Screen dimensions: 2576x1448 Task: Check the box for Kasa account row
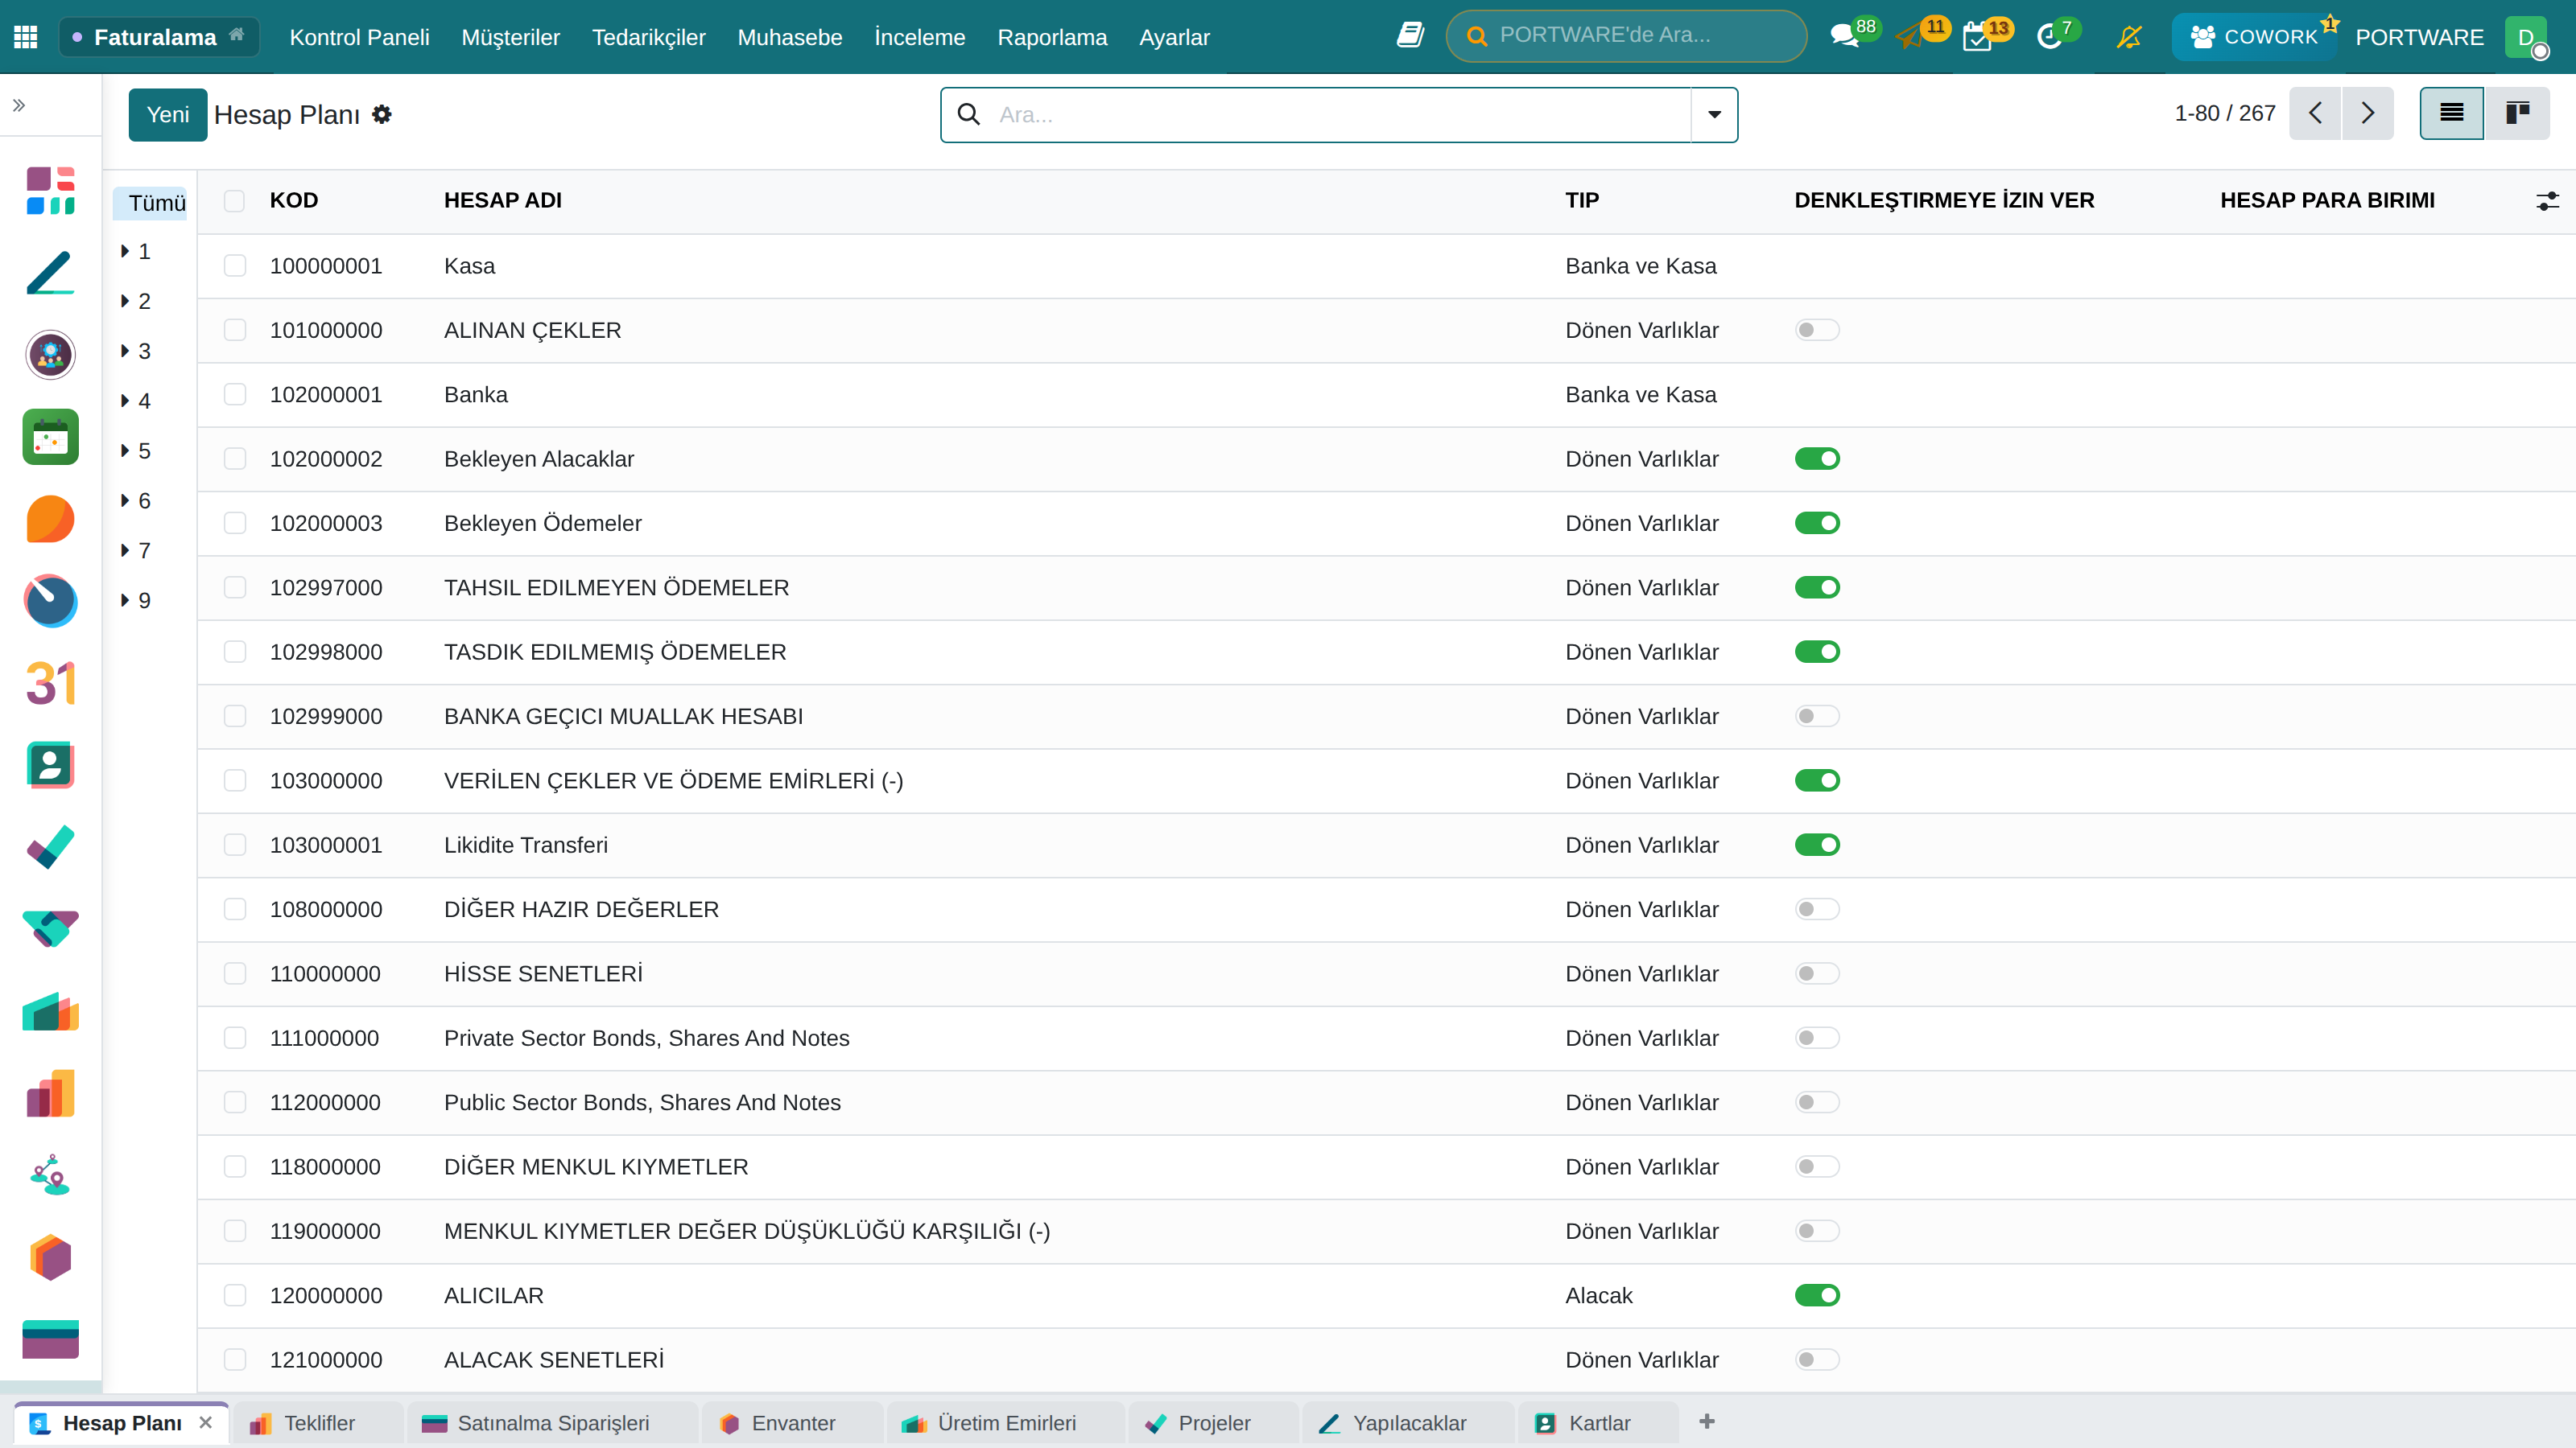(x=235, y=265)
